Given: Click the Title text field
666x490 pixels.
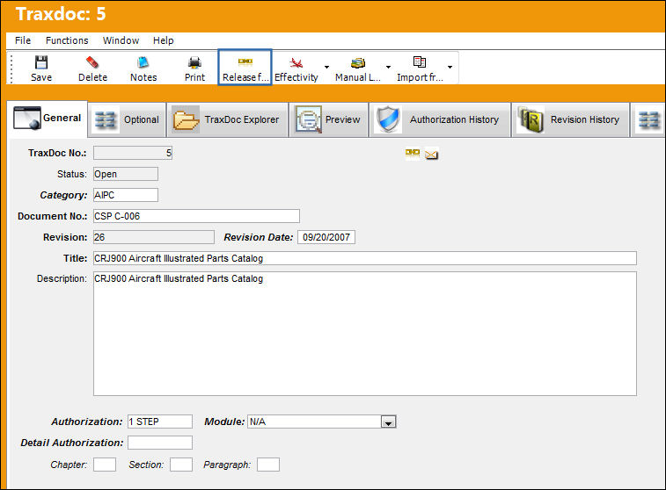Looking at the screenshot, I should click(x=365, y=258).
